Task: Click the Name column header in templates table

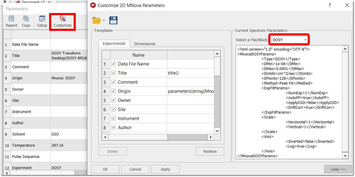Action: tap(139, 55)
